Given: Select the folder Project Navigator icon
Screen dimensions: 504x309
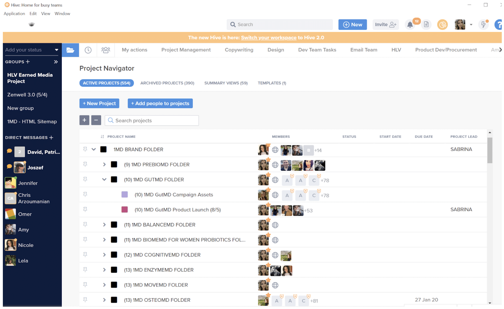Looking at the screenshot, I should coord(70,50).
